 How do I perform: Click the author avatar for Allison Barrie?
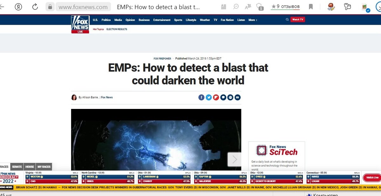[74, 98]
